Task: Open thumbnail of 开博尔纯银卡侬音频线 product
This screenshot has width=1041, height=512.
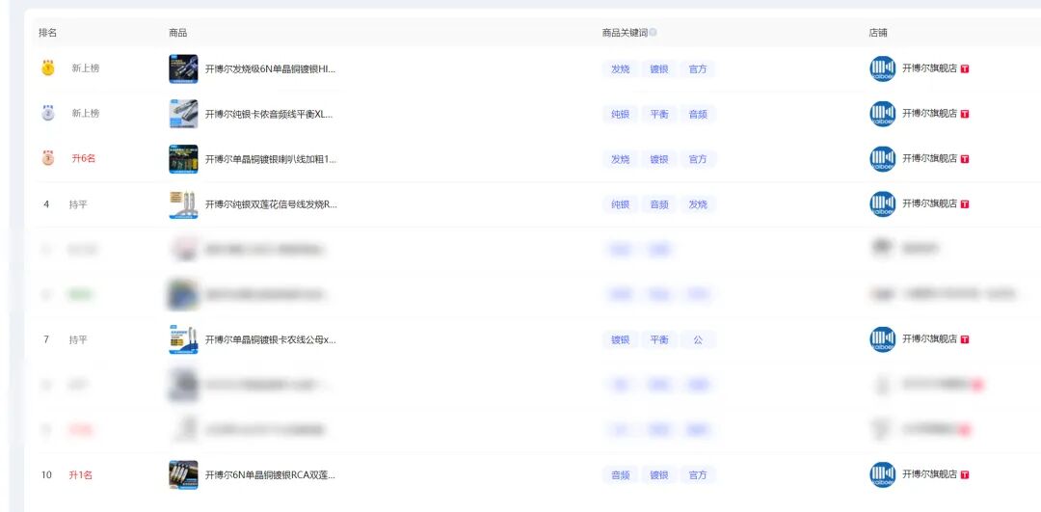Action: [183, 114]
